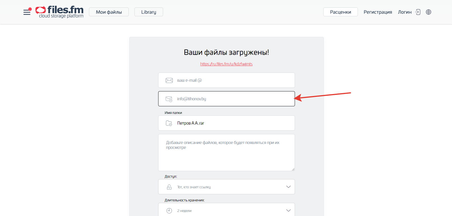Image resolution: width=452 pixels, height=216 pixels.
Task: Open the hamburger menu icon
Action: (27, 12)
